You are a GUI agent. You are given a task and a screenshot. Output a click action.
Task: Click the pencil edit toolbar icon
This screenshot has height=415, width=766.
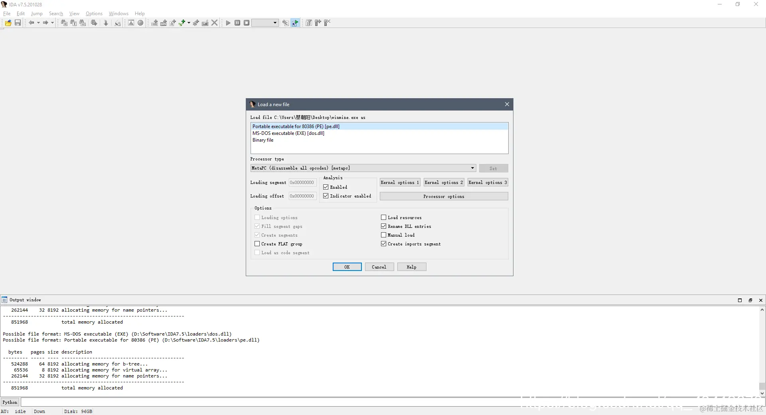pos(205,23)
